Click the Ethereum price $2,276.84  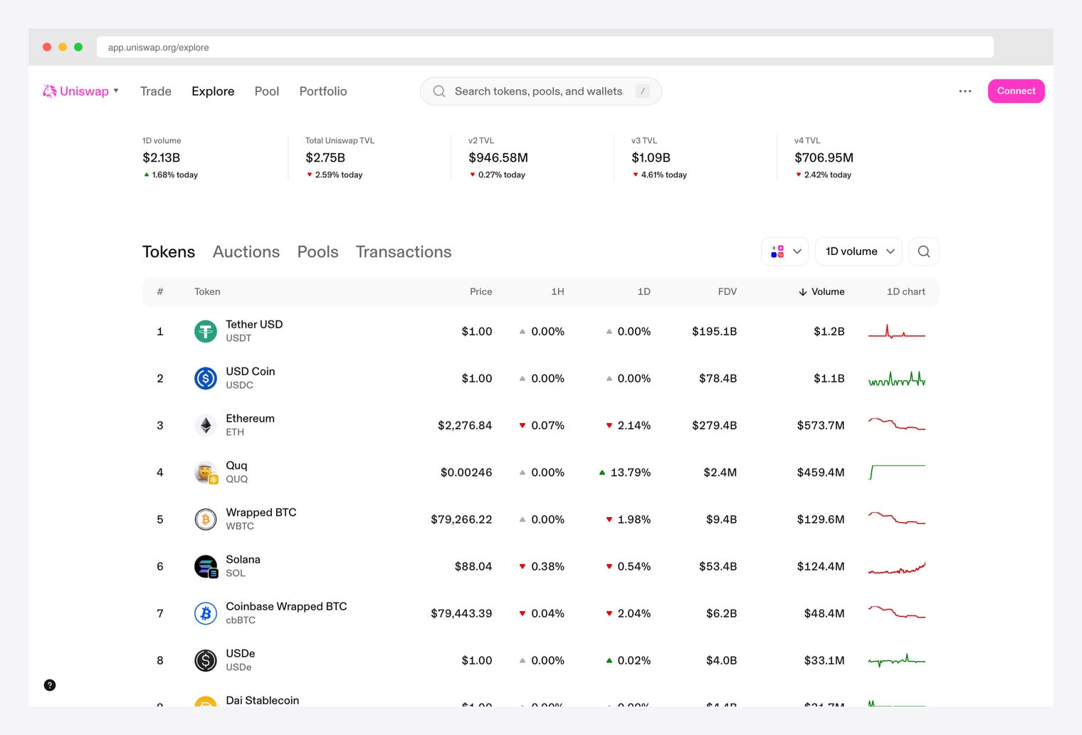(465, 425)
